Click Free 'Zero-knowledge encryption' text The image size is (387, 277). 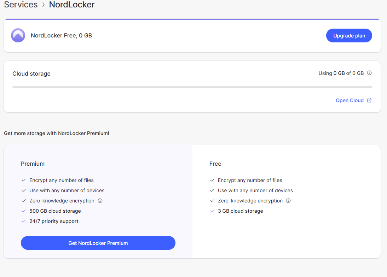coord(250,201)
